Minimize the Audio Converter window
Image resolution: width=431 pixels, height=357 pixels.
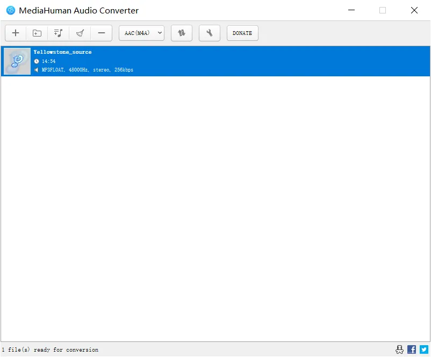(x=352, y=10)
